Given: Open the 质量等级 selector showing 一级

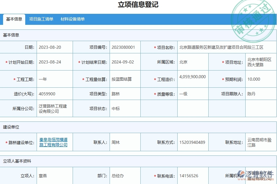Looking at the screenshot, I should click(192, 94).
